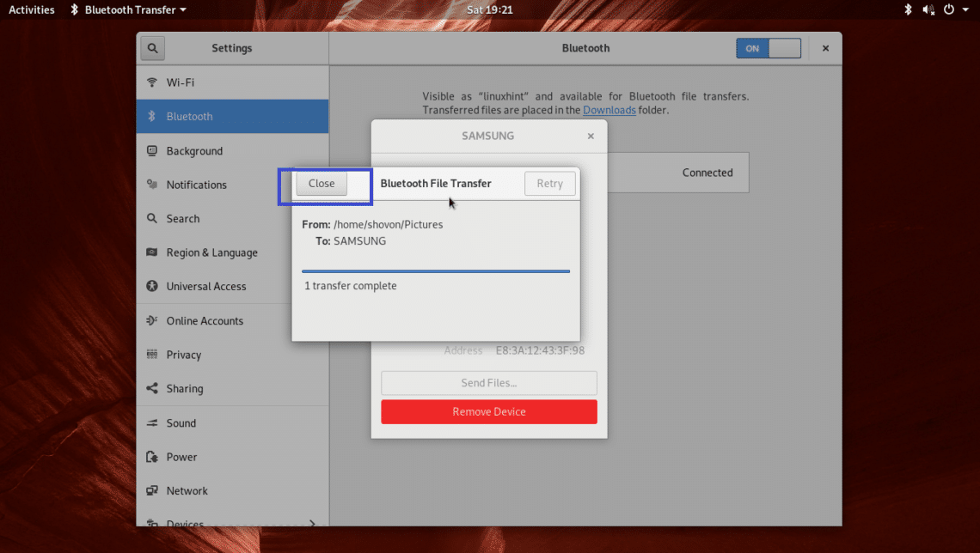Viewport: 980px width, 553px height.
Task: Click the 'To: SAMSUNG' destination text
Action: pos(351,241)
